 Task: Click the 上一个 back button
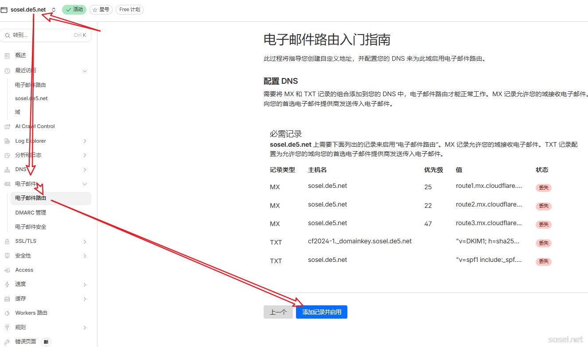point(278,312)
